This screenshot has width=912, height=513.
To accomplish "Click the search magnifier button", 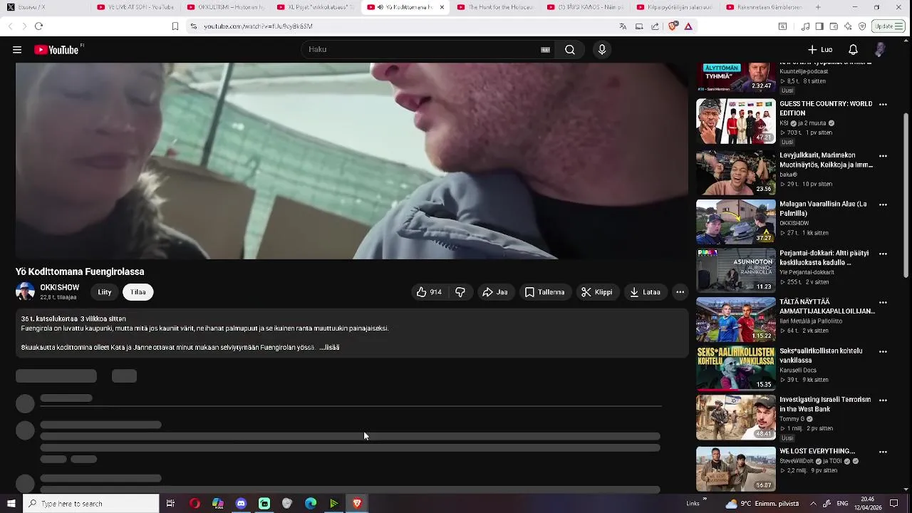I will (x=570, y=50).
